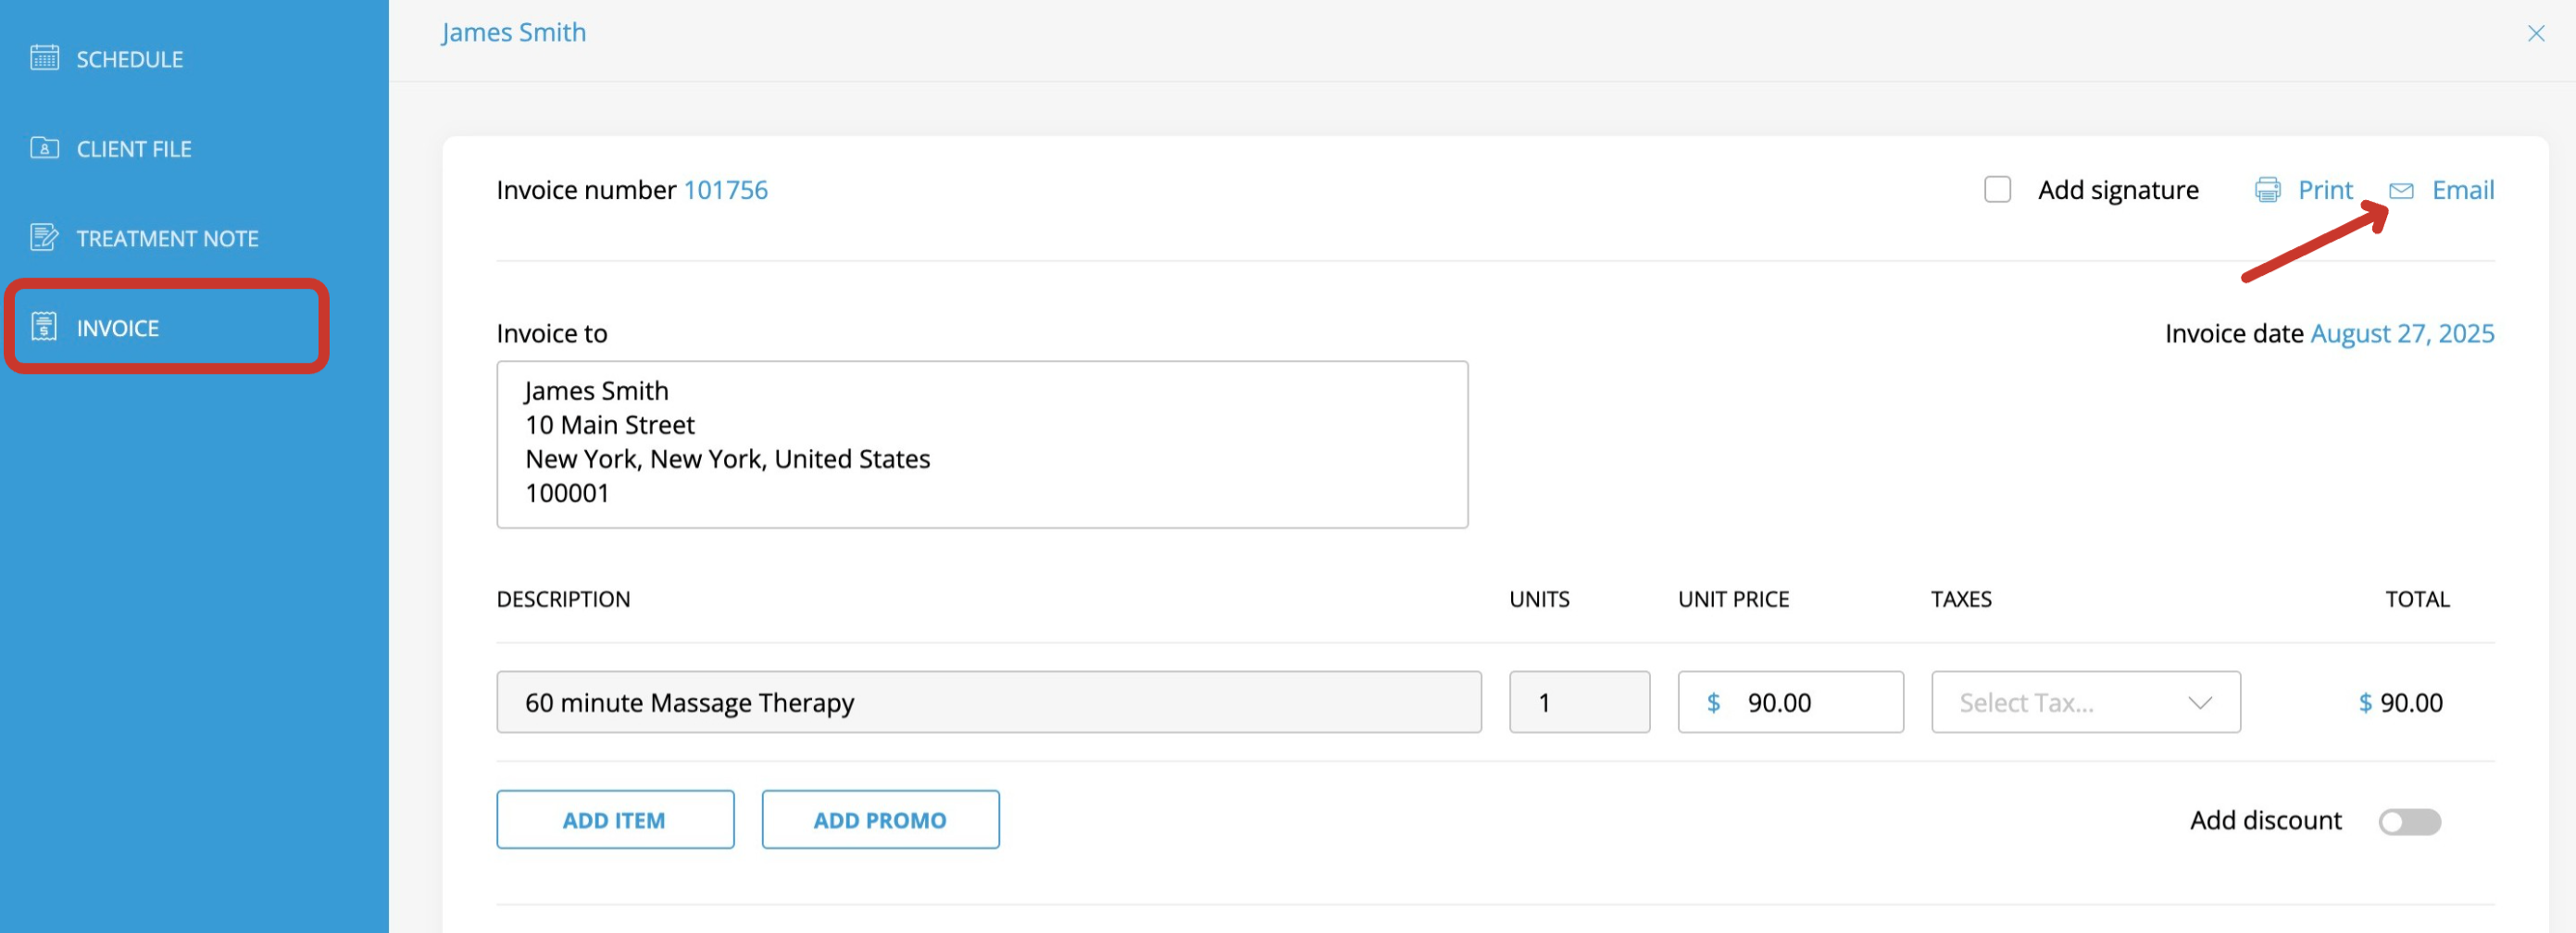
Task: Click invoice number 101756
Action: click(x=725, y=190)
